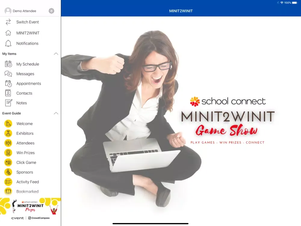This screenshot has width=301, height=226.
Task: Click the yellow Bookmarked book icon
Action: pos(8,191)
